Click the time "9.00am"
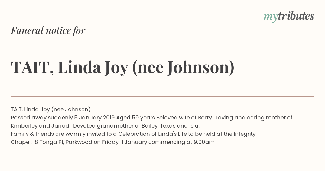Viewport: 325px width, 171px height. point(204,142)
